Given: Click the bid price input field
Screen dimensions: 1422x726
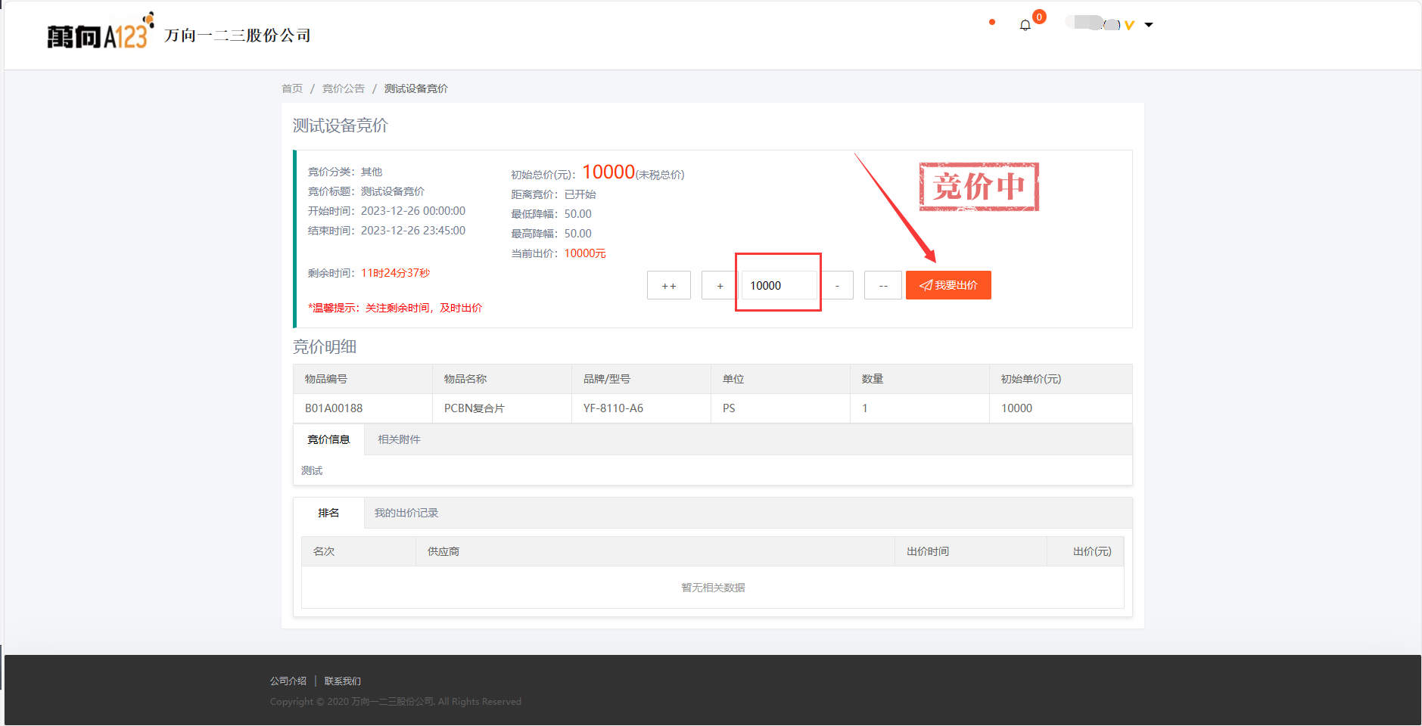Looking at the screenshot, I should pyautogui.click(x=778, y=286).
